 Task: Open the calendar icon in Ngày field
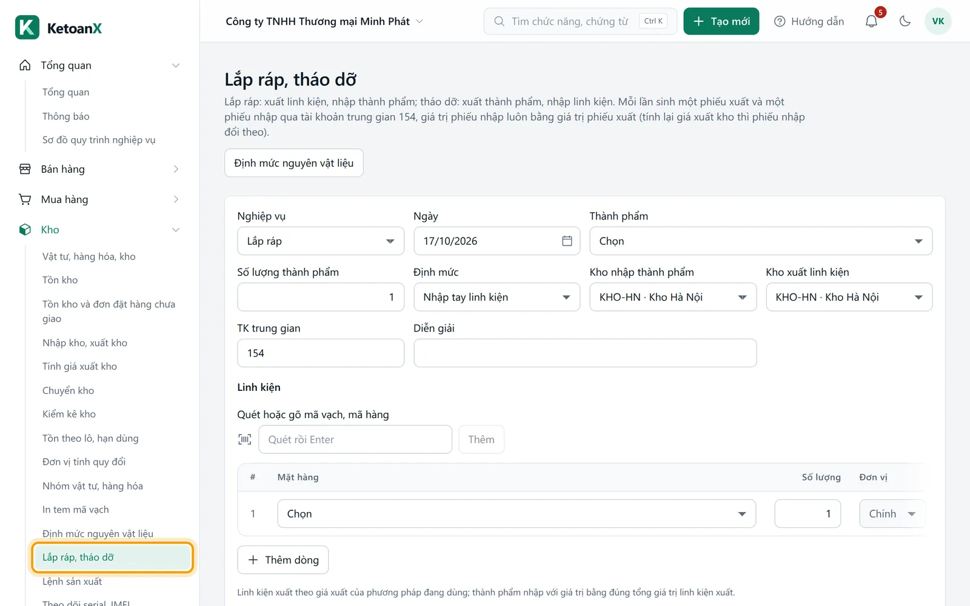(x=567, y=241)
